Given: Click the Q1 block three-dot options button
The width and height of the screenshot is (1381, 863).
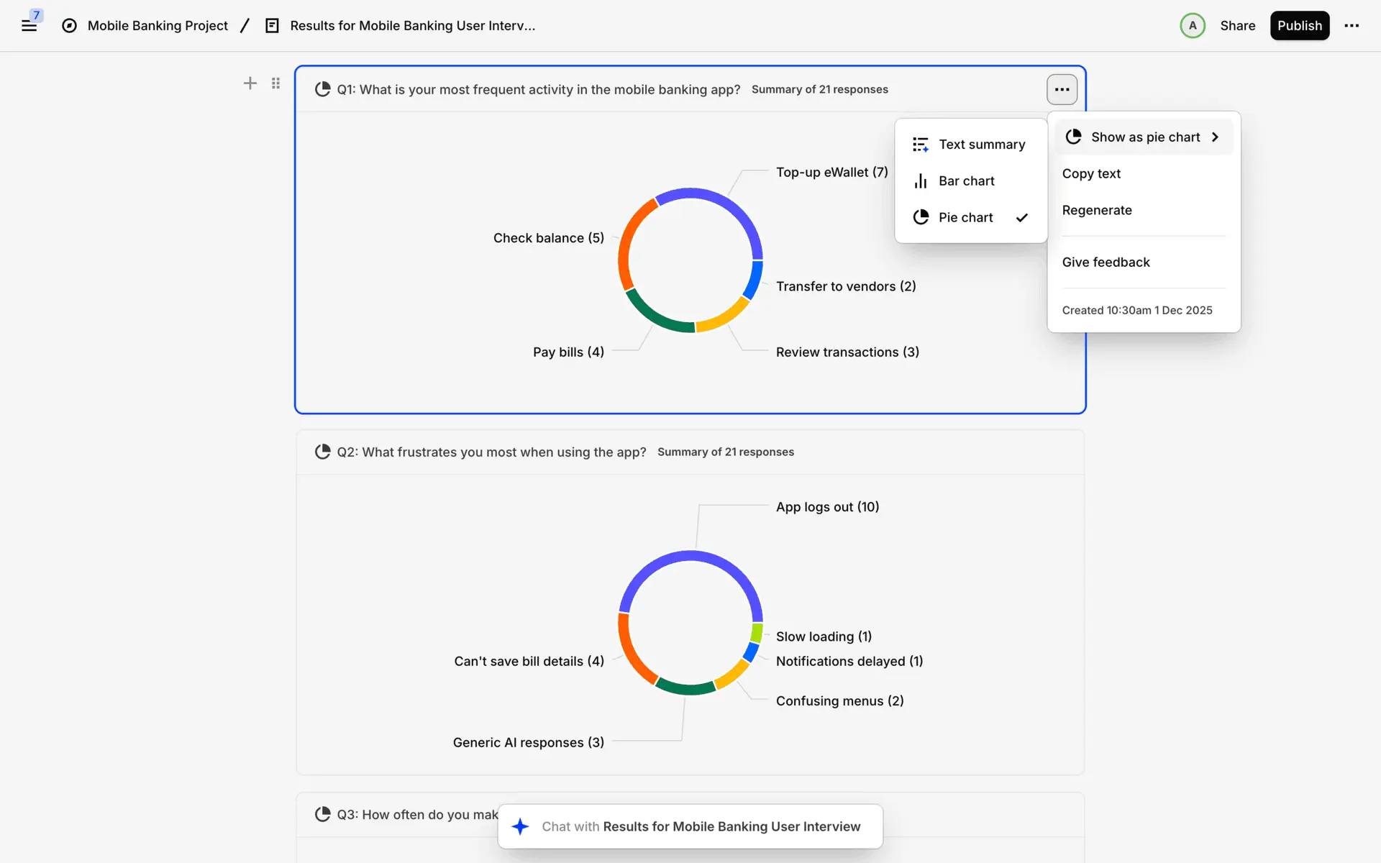Looking at the screenshot, I should (1062, 90).
